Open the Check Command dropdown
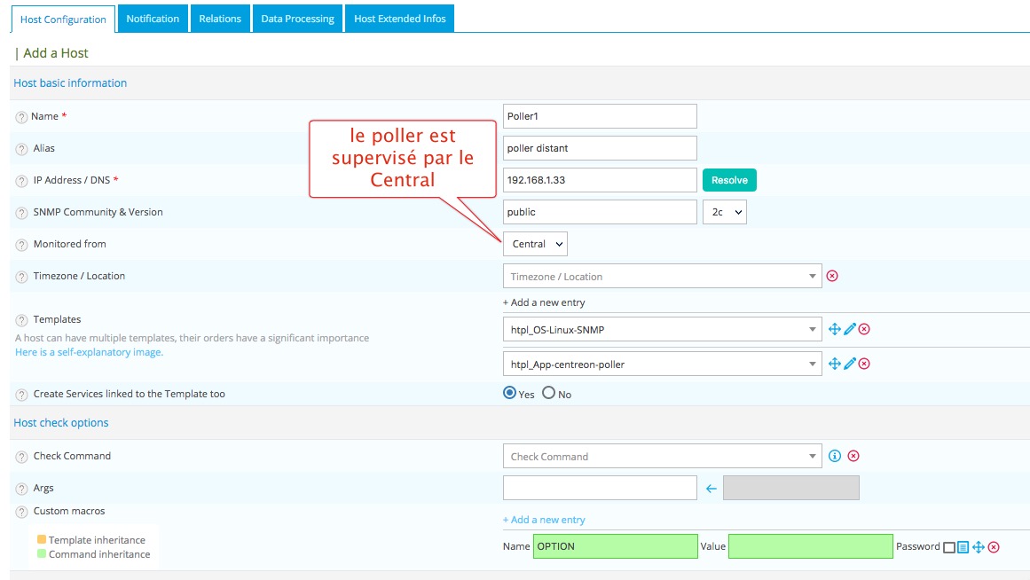This screenshot has height=580, width=1030. pos(662,457)
